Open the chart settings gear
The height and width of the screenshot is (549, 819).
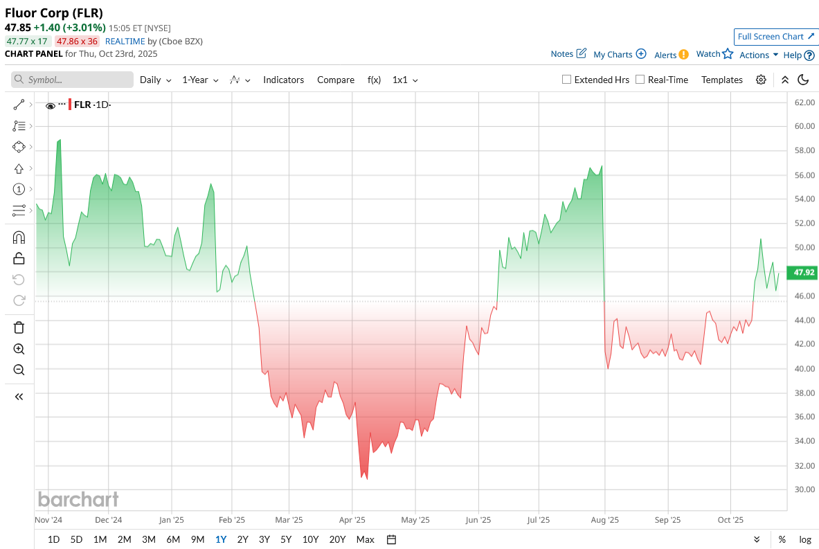[761, 80]
